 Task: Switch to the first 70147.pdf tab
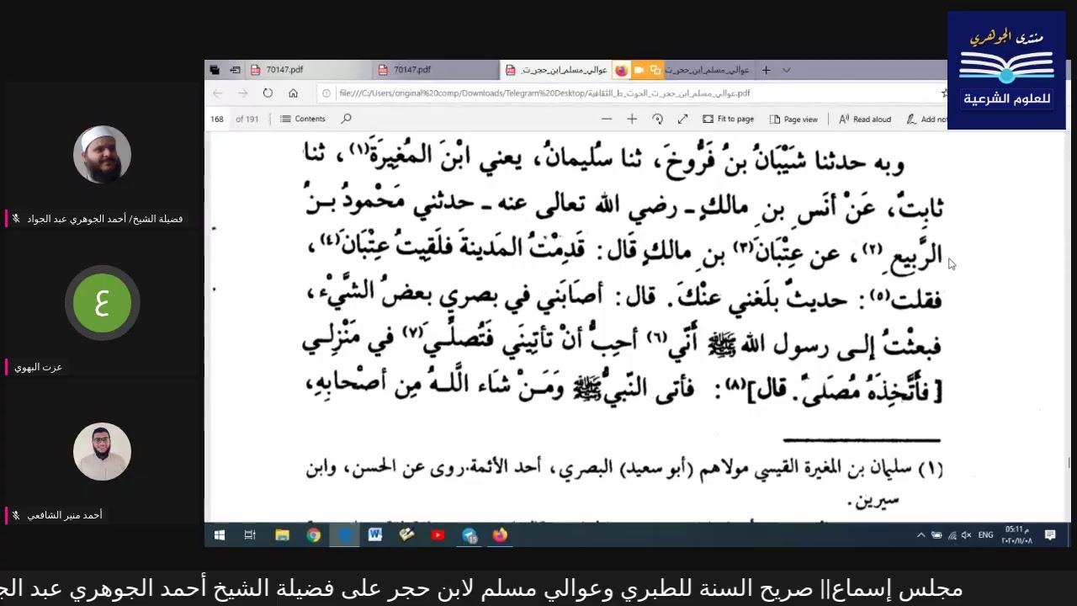coord(308,70)
